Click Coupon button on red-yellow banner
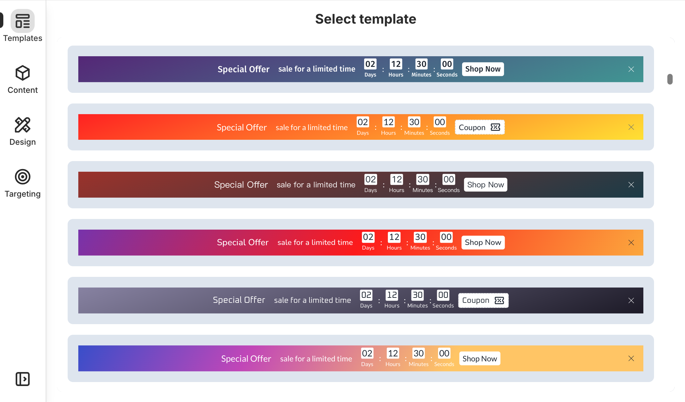 coord(480,127)
